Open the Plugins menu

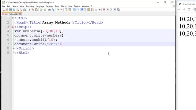pyautogui.click(x=77, y=6)
